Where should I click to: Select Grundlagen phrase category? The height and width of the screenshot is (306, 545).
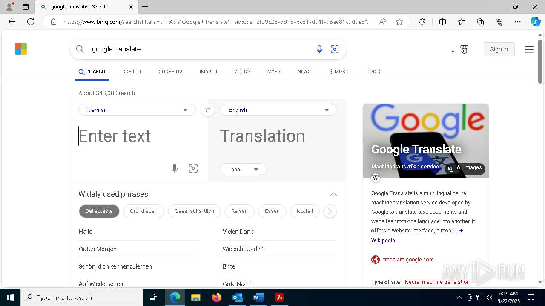pos(143,211)
